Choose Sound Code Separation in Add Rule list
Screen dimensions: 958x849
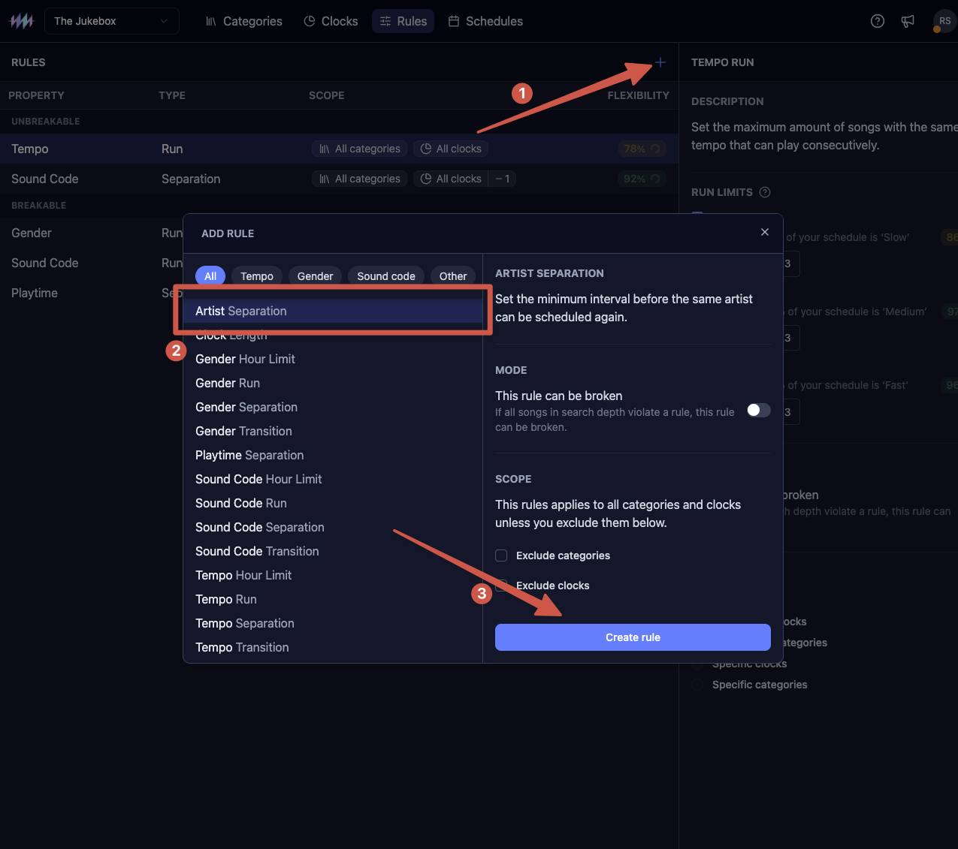pyautogui.click(x=333, y=527)
